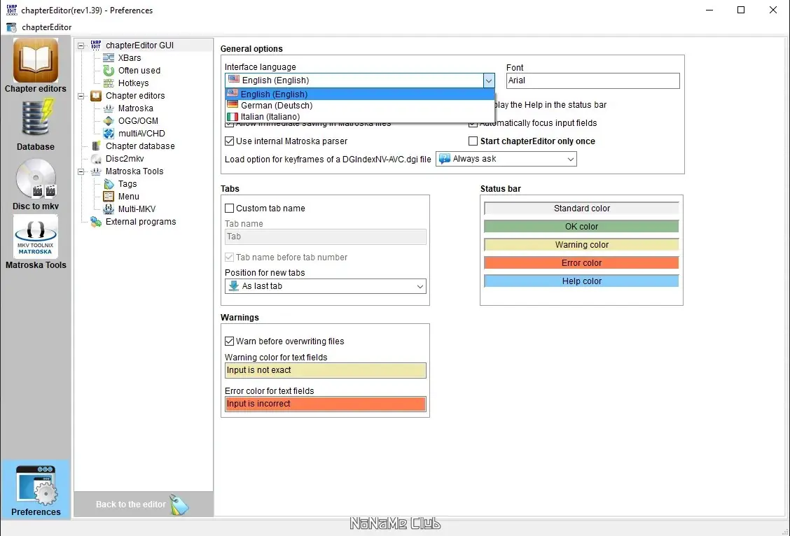790x536 pixels.
Task: Click the chapterEditor GUI tree icon
Action: pos(96,45)
